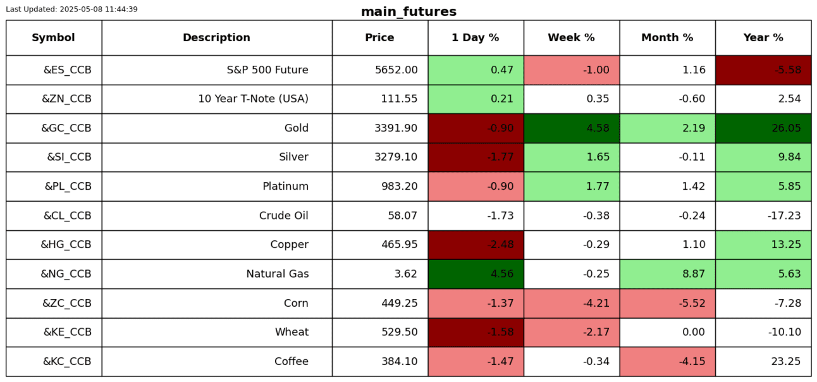Select the Week % column header
This screenshot has height=382, width=817.
571,38
